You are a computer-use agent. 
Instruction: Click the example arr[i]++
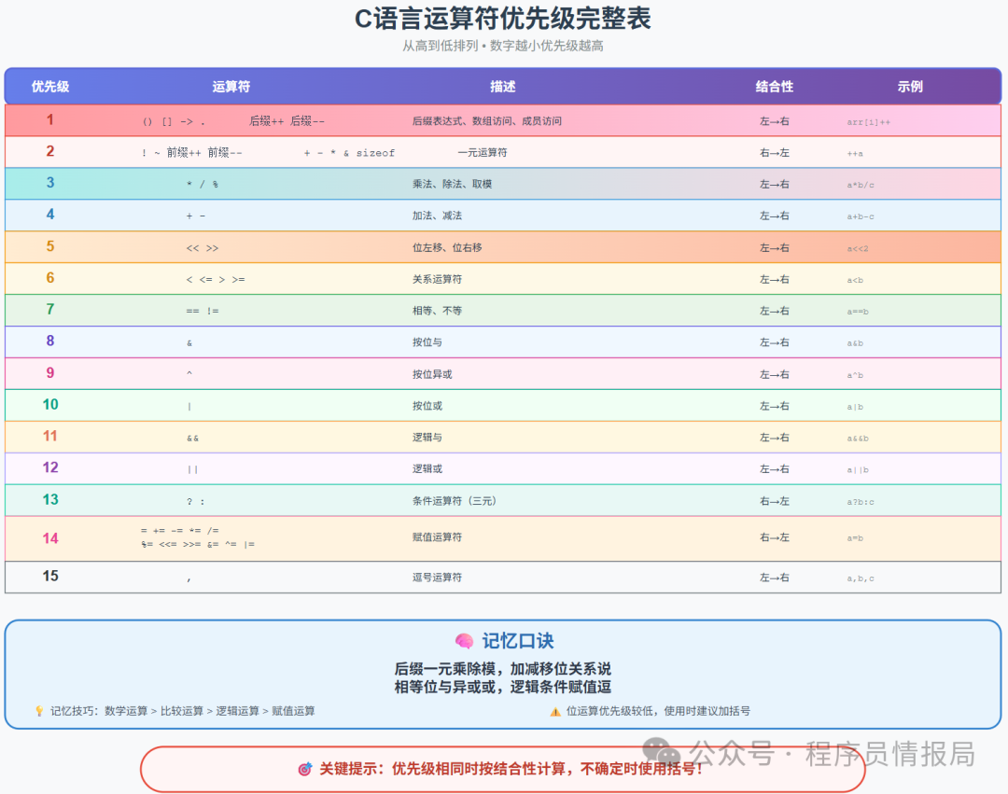(869, 122)
